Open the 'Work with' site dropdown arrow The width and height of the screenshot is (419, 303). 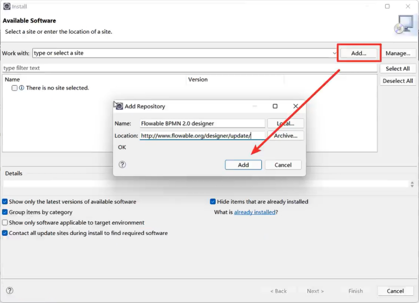point(334,53)
